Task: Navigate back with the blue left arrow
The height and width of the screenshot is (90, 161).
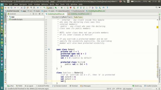Action: [38, 8]
